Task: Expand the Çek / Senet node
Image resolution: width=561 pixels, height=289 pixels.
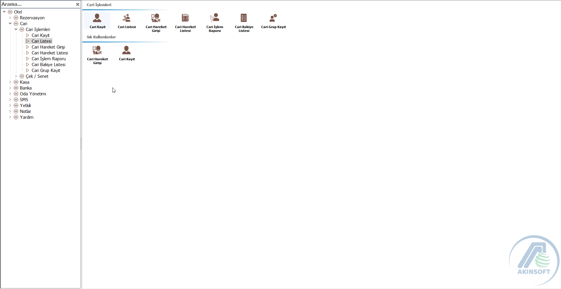Action: pos(16,76)
